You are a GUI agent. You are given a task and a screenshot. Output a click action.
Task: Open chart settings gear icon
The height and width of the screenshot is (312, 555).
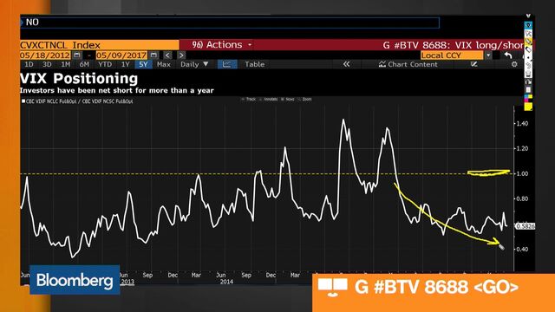(514, 64)
